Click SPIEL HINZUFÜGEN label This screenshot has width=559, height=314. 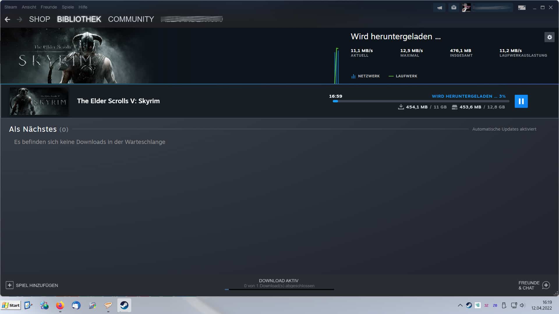[x=37, y=286]
